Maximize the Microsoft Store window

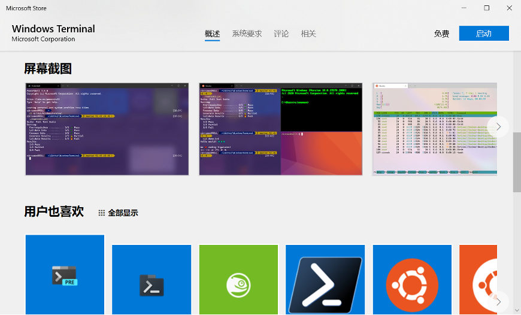click(x=486, y=8)
